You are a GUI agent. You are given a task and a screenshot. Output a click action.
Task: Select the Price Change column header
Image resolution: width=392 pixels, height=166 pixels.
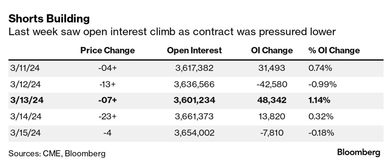coord(107,51)
